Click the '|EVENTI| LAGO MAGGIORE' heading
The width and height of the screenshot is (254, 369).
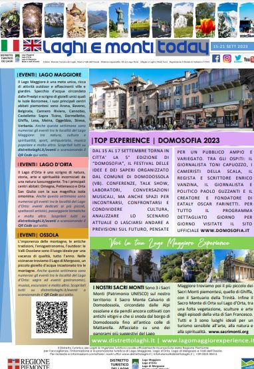point(49,75)
